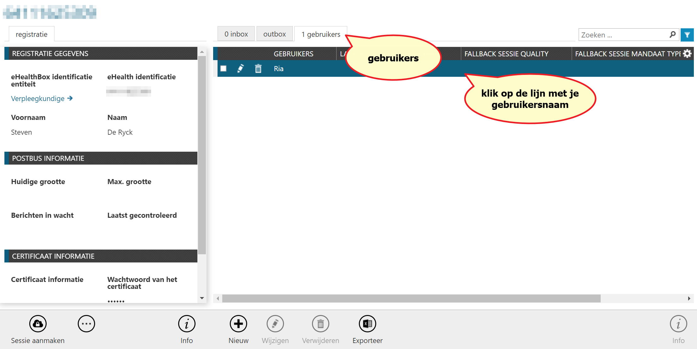Image resolution: width=697 pixels, height=349 pixels.
Task: Click the Sessie aanmaken cloud icon
Action: (x=38, y=324)
